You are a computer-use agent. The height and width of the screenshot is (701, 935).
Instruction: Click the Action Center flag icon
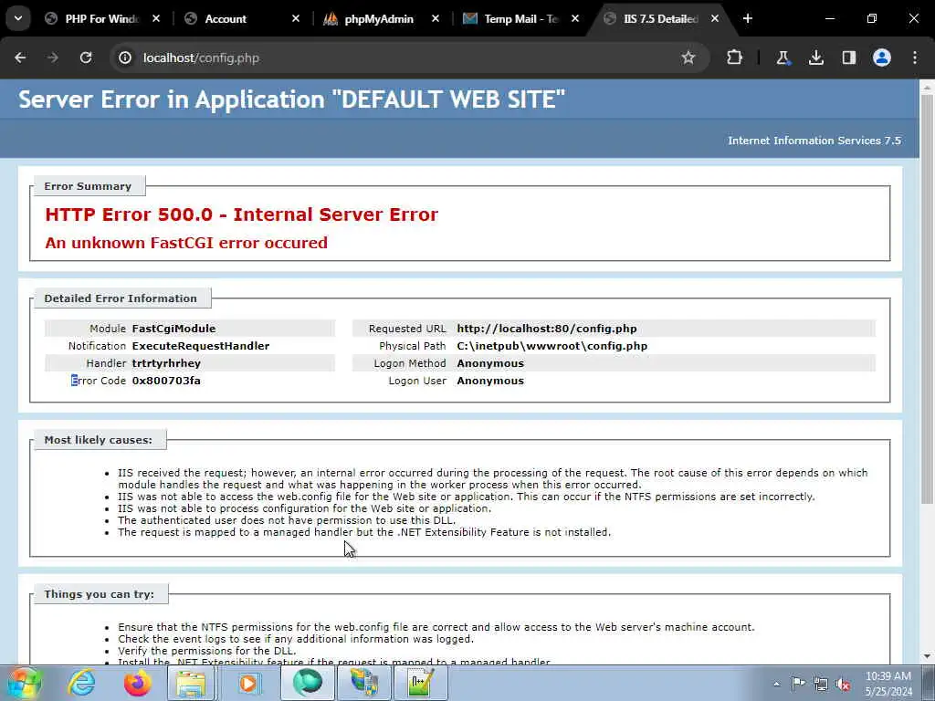click(x=798, y=684)
